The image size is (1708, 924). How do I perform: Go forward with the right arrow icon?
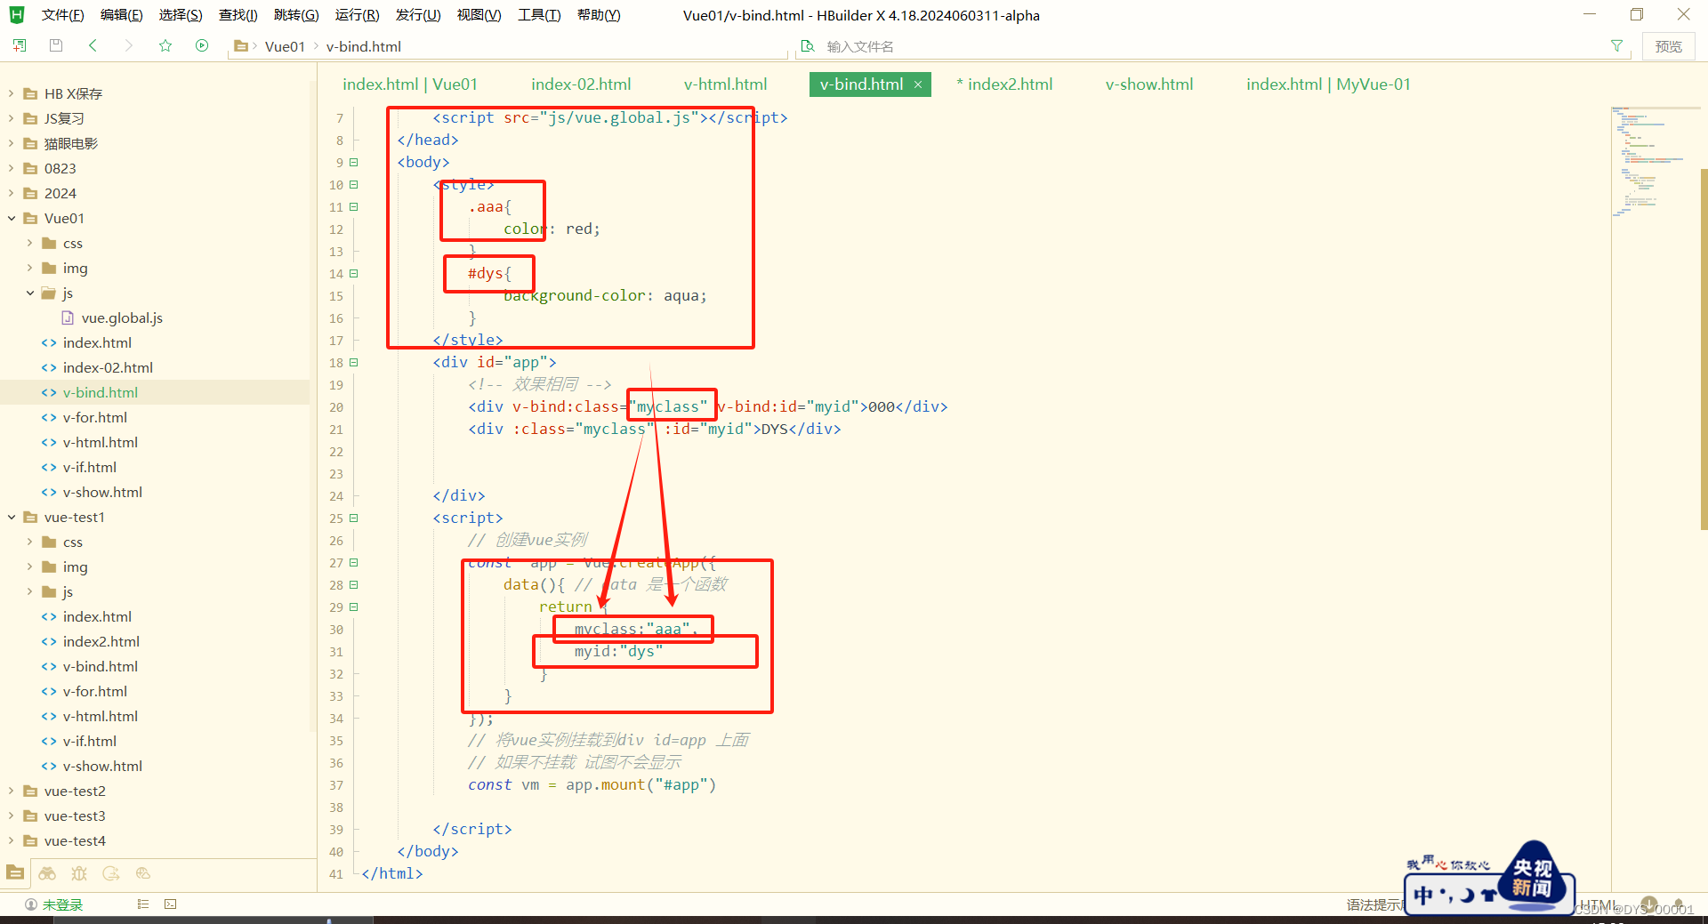point(129,45)
